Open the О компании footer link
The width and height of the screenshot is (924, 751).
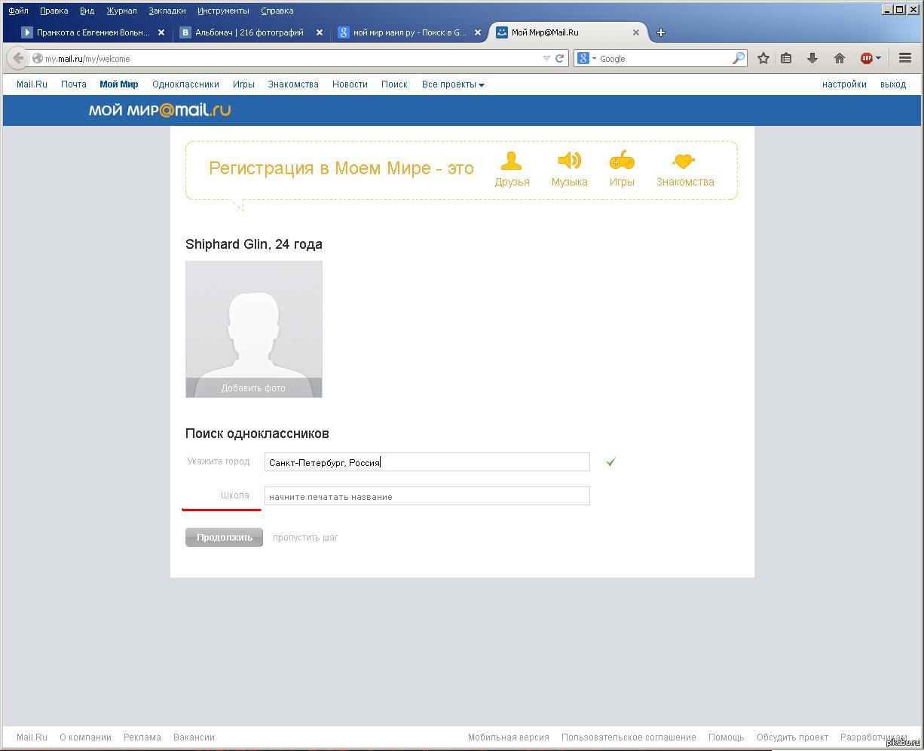click(x=86, y=737)
